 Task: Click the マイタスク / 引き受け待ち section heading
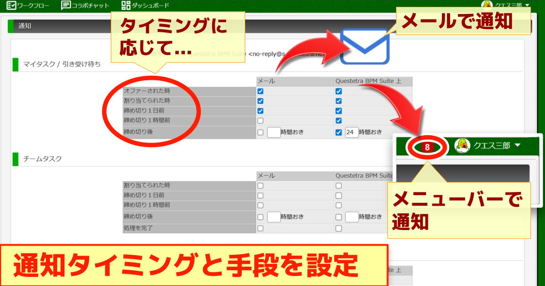coord(63,64)
